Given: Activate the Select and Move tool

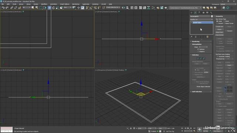Looking at the screenshot, I should (49, 8).
